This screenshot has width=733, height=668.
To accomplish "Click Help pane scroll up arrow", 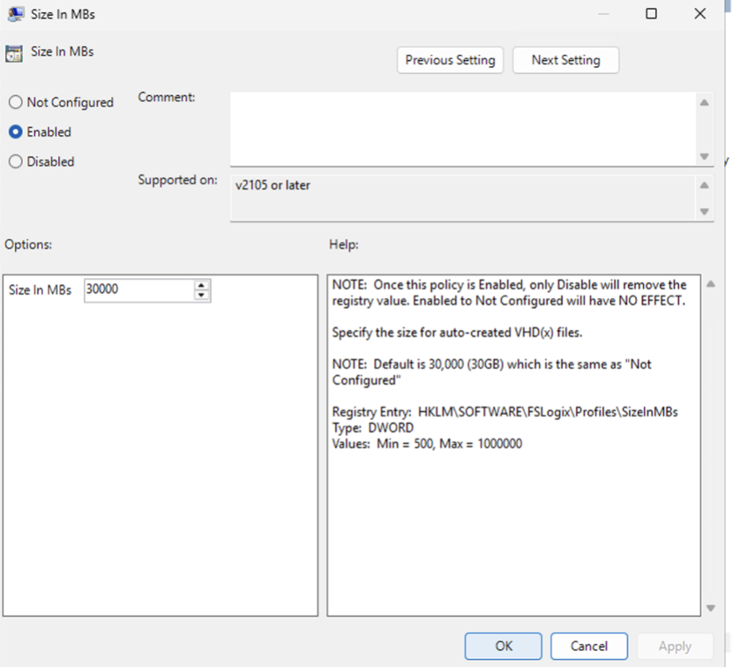I will coord(711,284).
